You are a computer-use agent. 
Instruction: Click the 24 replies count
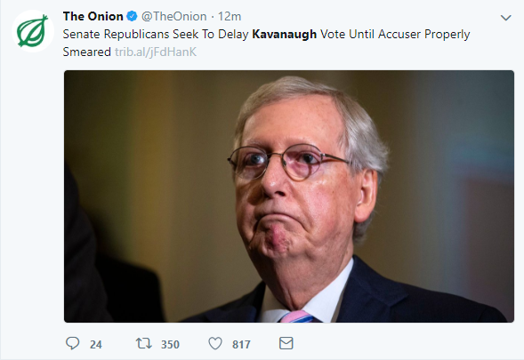(x=95, y=344)
